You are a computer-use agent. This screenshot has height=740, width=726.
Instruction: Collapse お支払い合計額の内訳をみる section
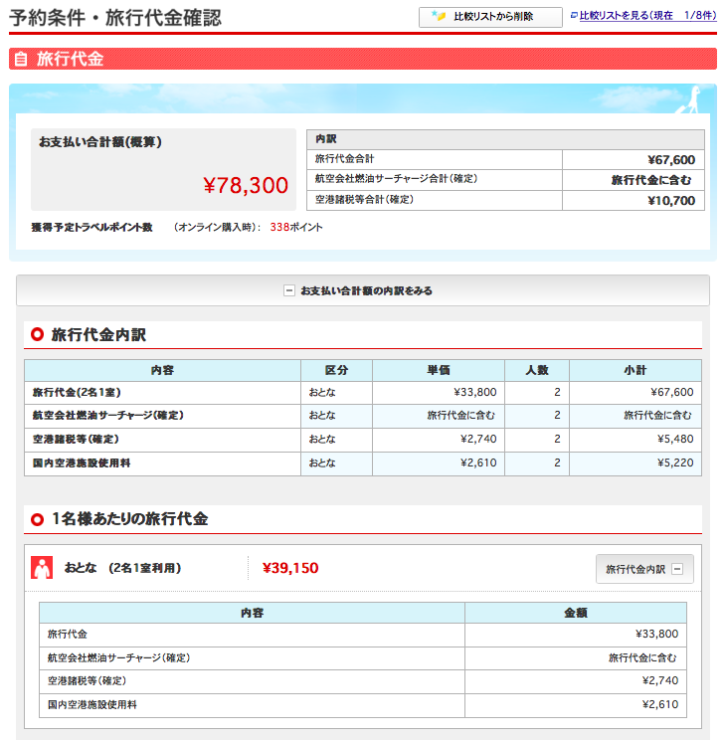(363, 290)
